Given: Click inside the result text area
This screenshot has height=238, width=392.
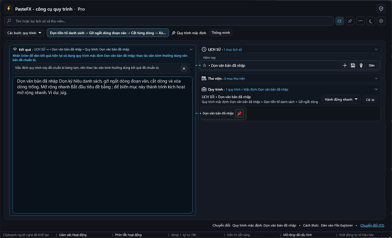Looking at the screenshot, I should coord(102,145).
